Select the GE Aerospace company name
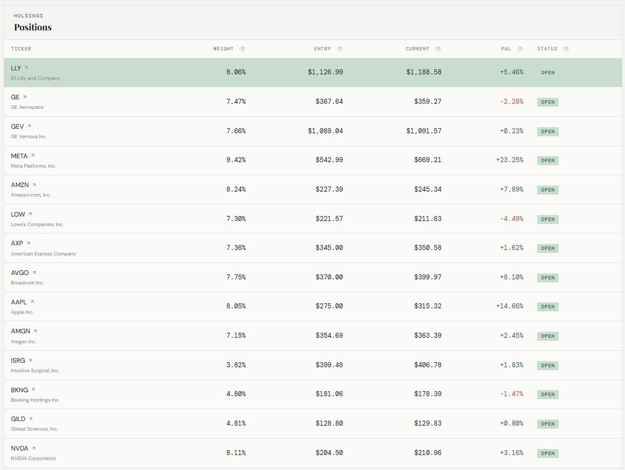Image resolution: width=625 pixels, height=470 pixels. coord(27,107)
